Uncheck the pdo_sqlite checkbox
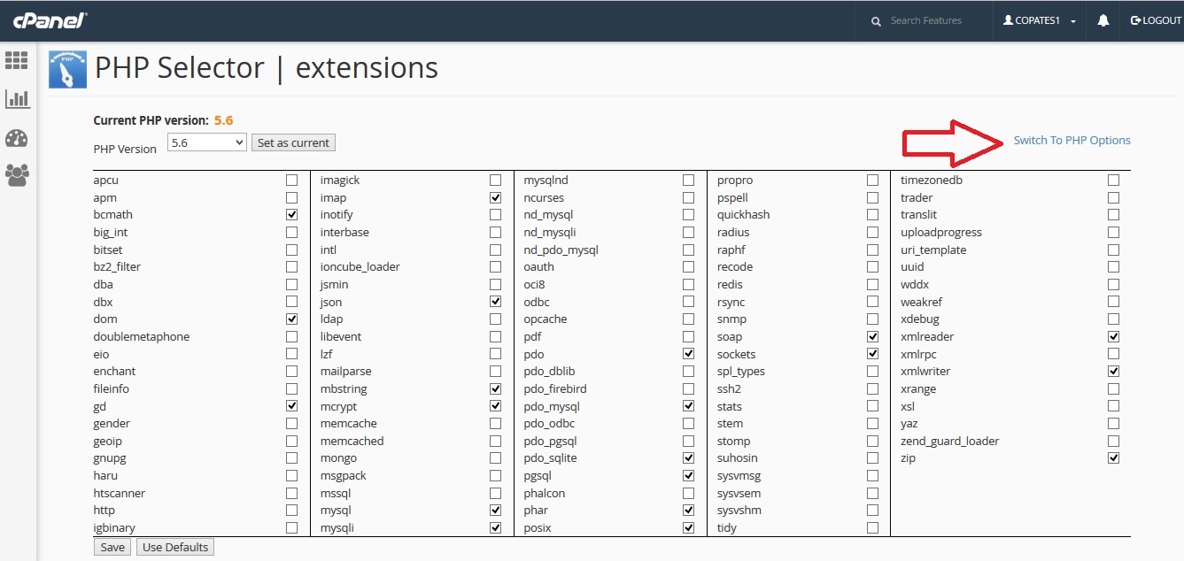 click(x=688, y=458)
